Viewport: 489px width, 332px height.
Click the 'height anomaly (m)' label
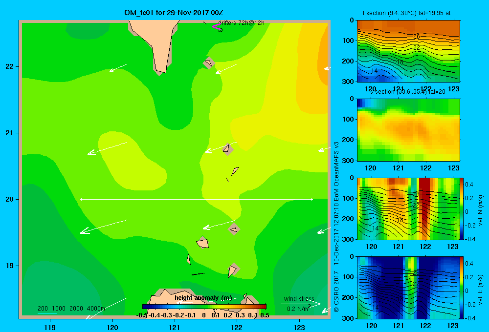(x=203, y=298)
